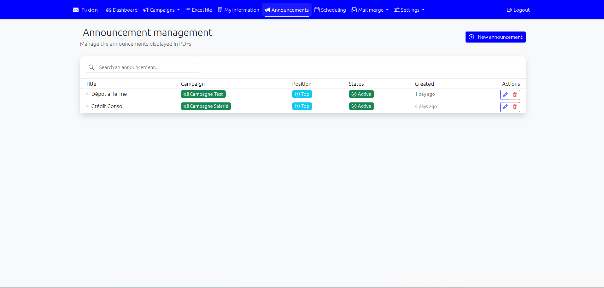Image resolution: width=604 pixels, height=288 pixels.
Task: Click trash icon for Crédit Conso
Action: (x=515, y=107)
